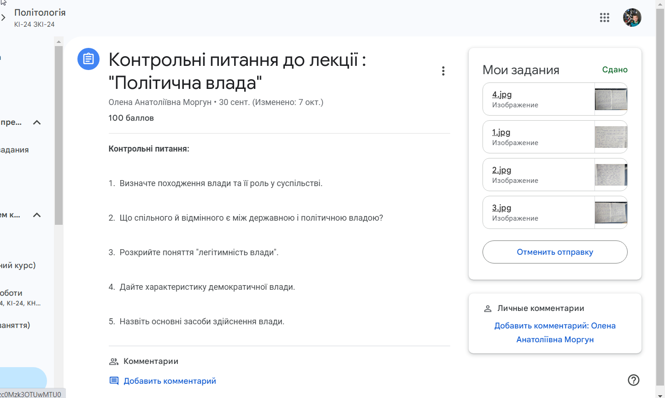Click the group icon beside Комментарии
The height and width of the screenshot is (398, 665).
pos(114,362)
